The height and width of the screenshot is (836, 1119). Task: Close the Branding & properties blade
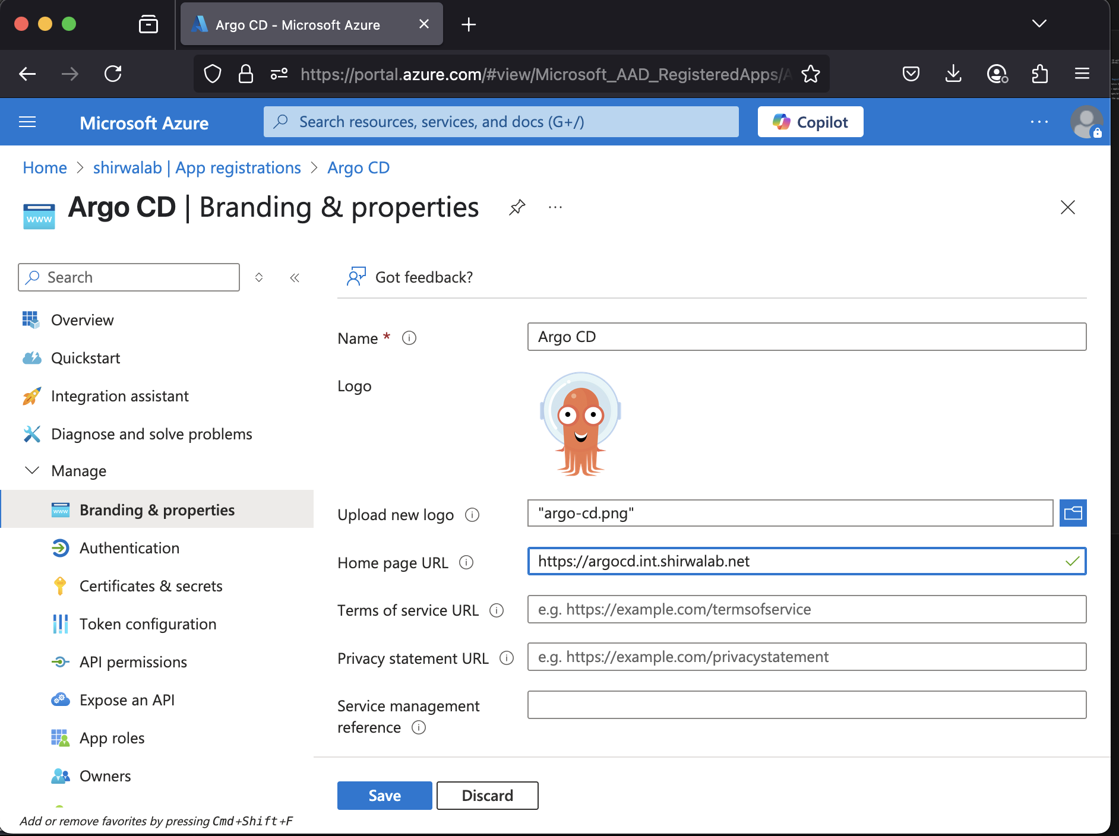pyautogui.click(x=1068, y=207)
